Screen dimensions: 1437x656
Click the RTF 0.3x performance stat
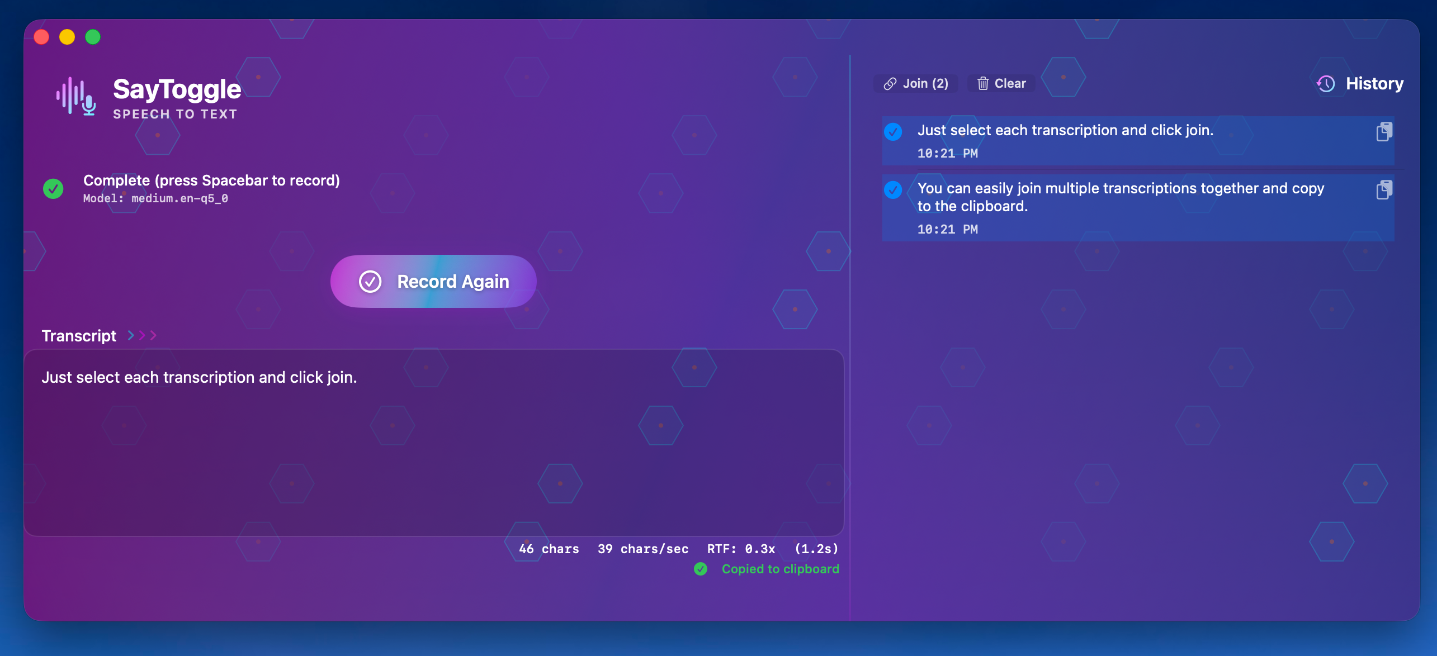tap(741, 549)
